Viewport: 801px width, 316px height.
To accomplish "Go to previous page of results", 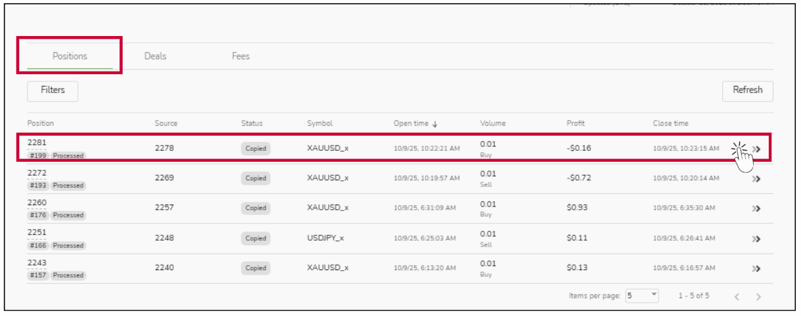I will pos(737,297).
